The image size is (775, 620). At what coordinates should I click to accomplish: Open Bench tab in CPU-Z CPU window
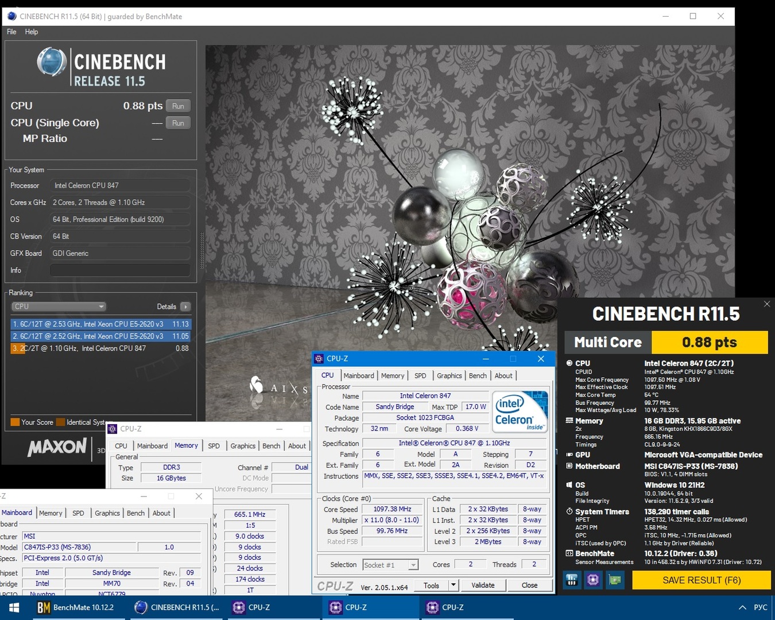pyautogui.click(x=478, y=375)
